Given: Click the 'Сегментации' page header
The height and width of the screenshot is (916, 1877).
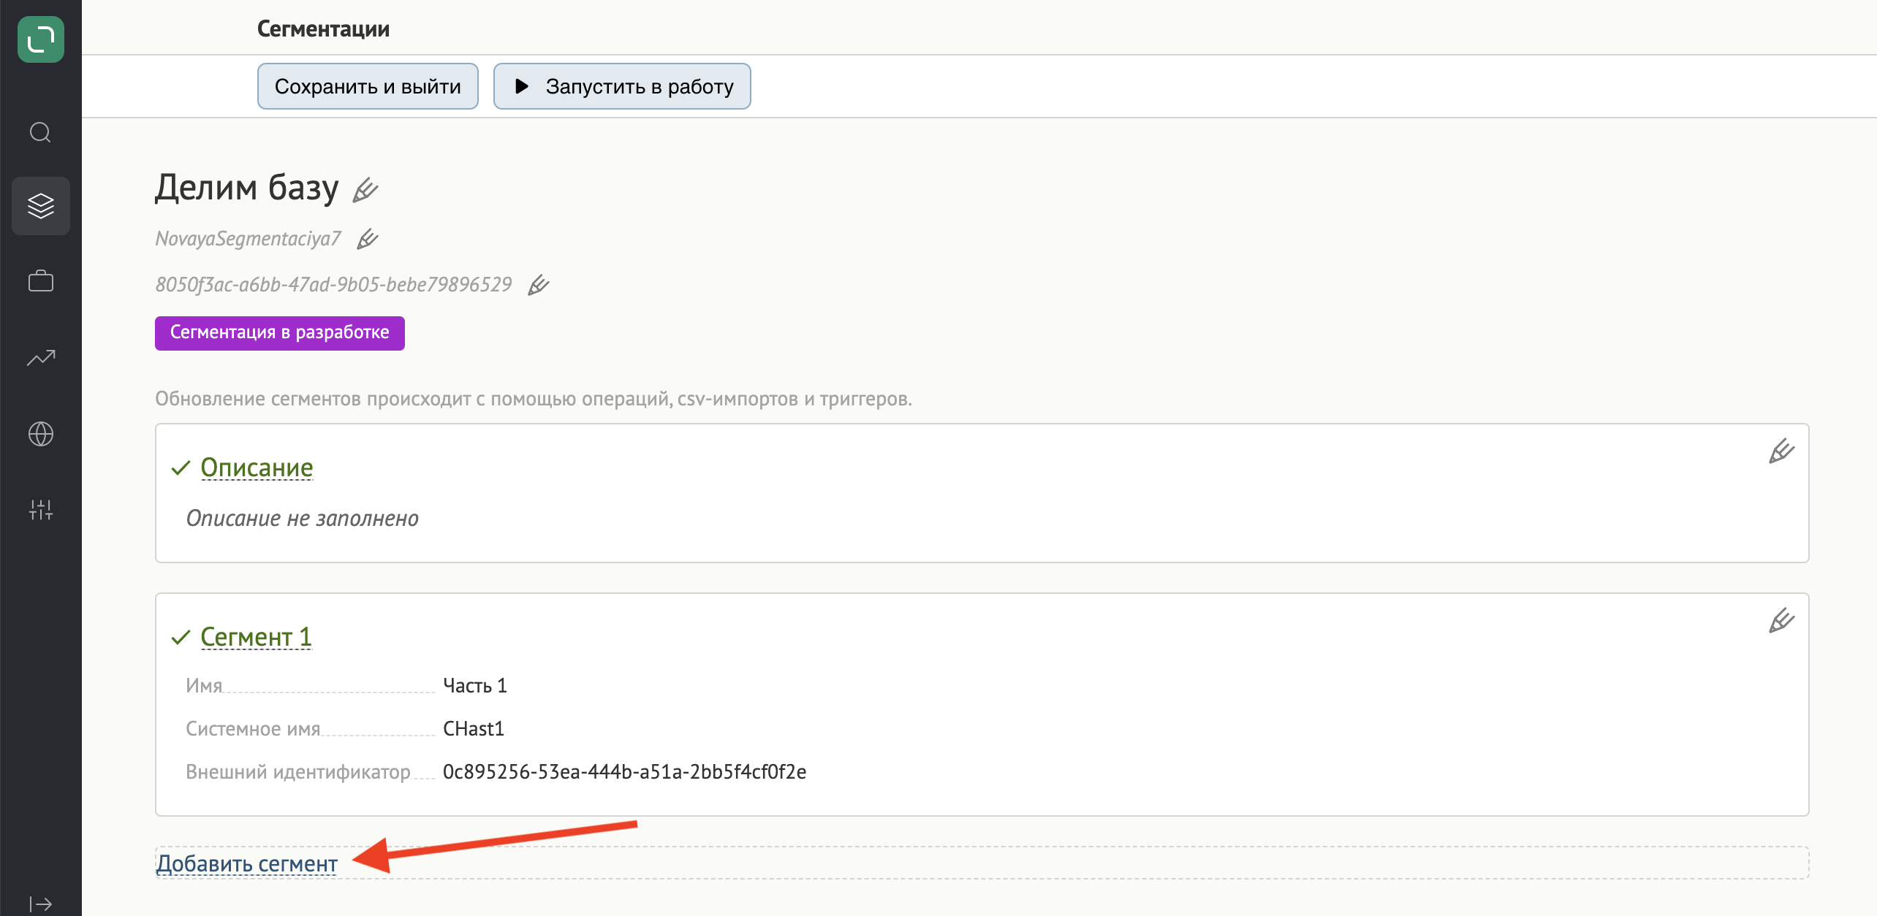Looking at the screenshot, I should [x=323, y=29].
